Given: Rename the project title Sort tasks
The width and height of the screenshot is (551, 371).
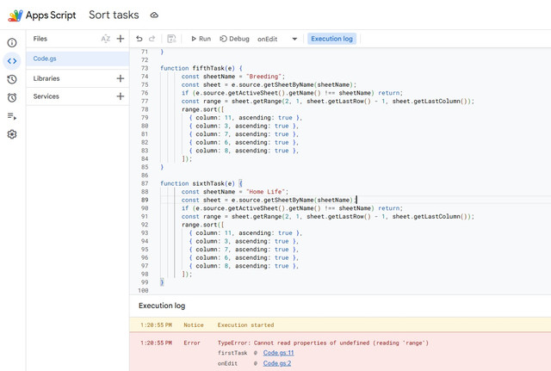Looking at the screenshot, I should pyautogui.click(x=114, y=15).
